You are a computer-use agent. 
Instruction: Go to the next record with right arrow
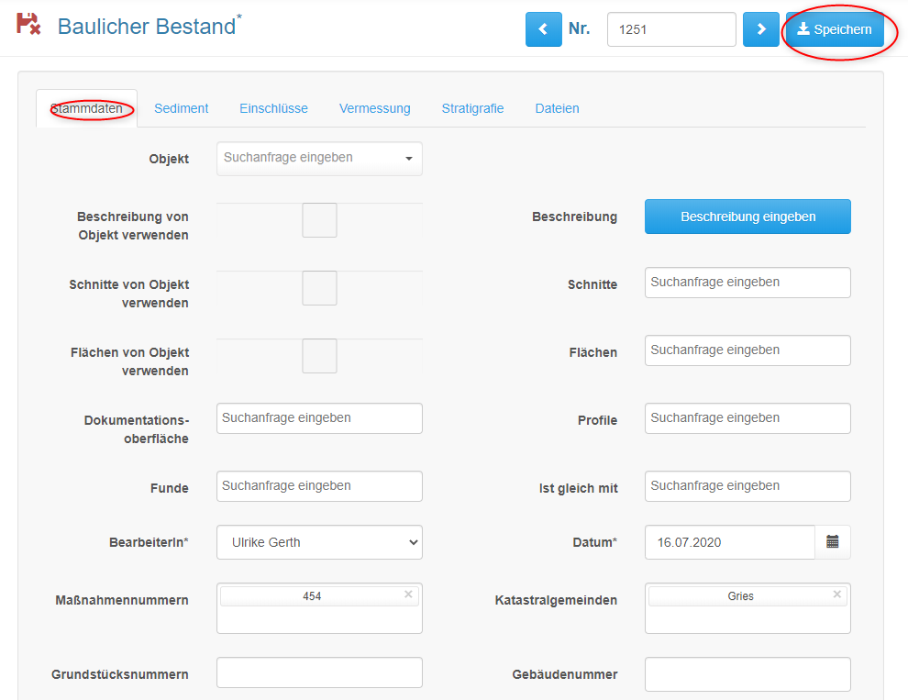pyautogui.click(x=761, y=29)
